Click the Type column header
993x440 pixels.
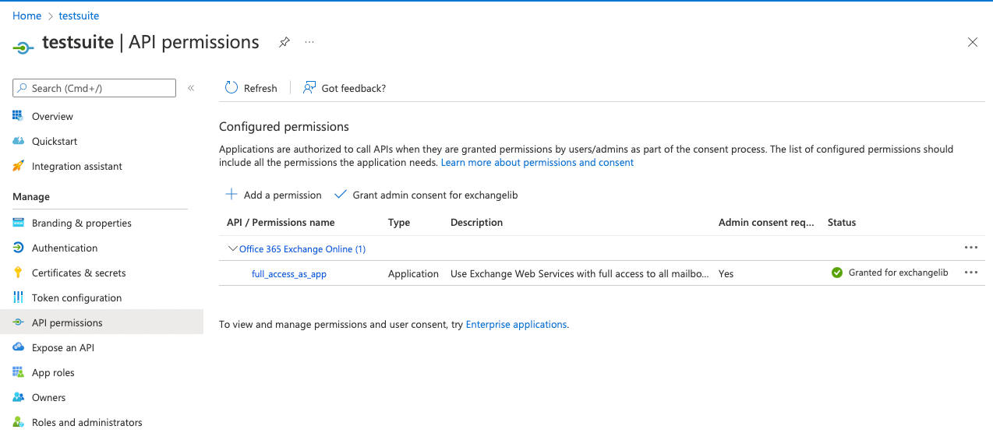399,222
